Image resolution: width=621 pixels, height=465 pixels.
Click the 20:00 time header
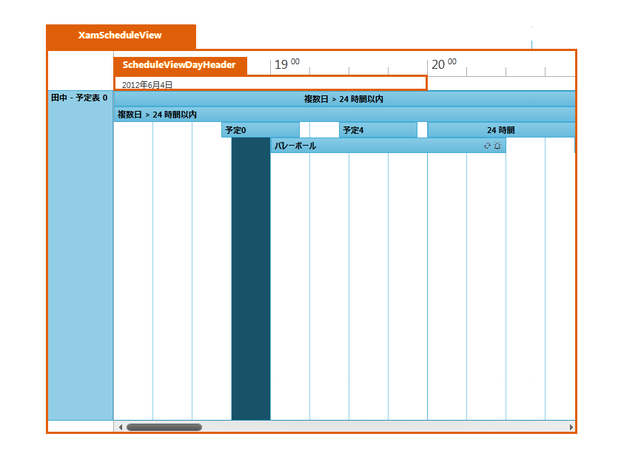click(x=444, y=65)
